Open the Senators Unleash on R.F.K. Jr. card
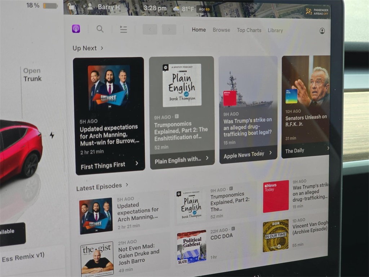Screen dimensions: 369x277 pos(306,107)
